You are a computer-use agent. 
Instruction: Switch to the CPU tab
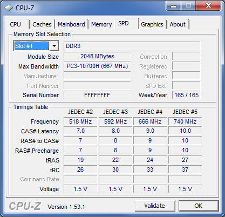pyautogui.click(x=16, y=24)
